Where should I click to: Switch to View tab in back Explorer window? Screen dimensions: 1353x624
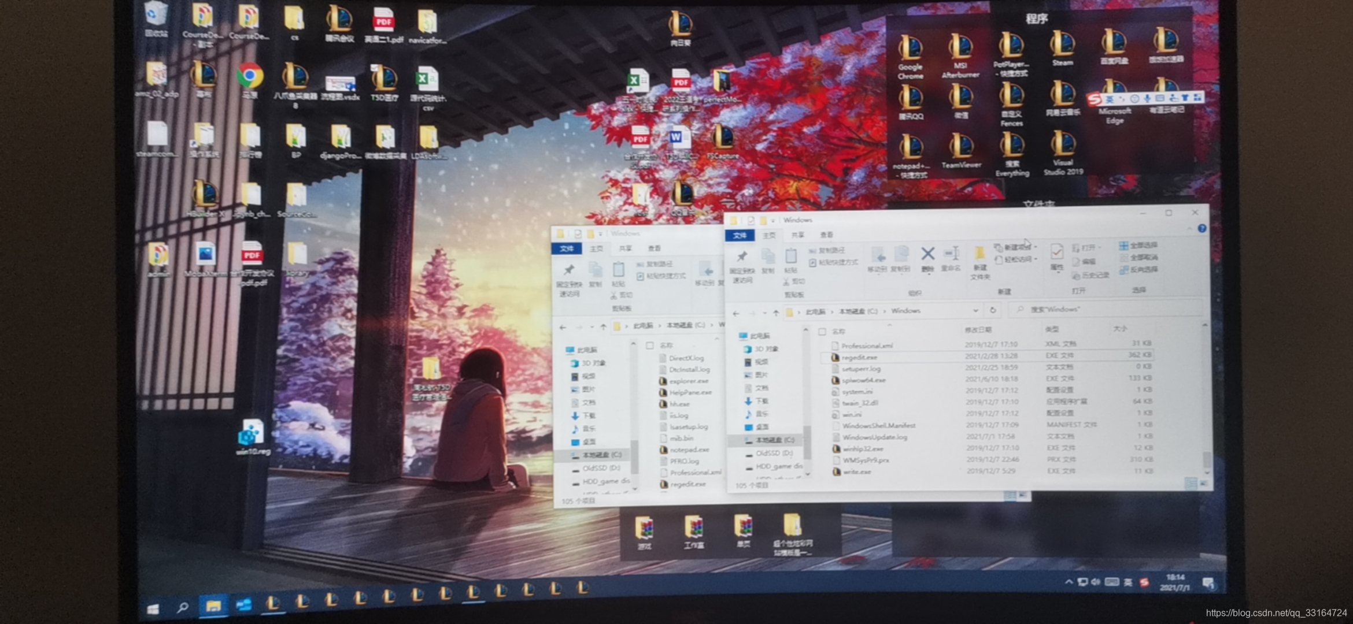click(x=654, y=248)
